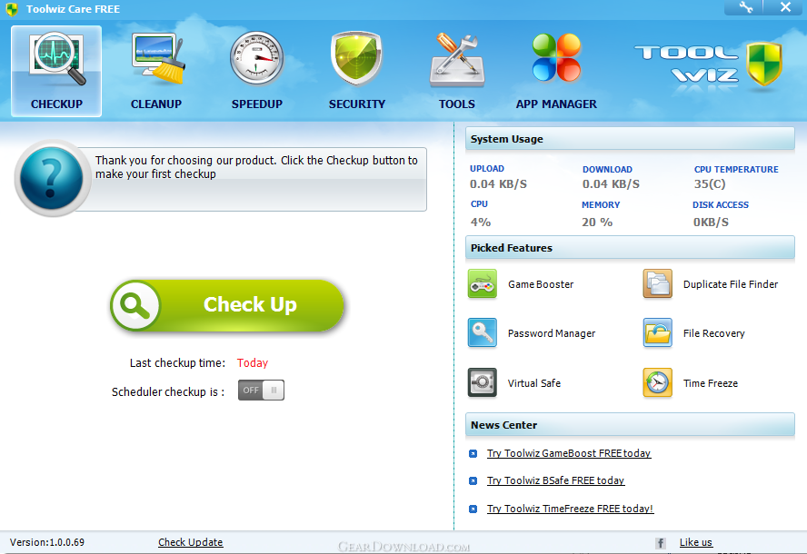Click the Toolwiz shield logo
The width and height of the screenshot is (807, 554).
(x=764, y=64)
